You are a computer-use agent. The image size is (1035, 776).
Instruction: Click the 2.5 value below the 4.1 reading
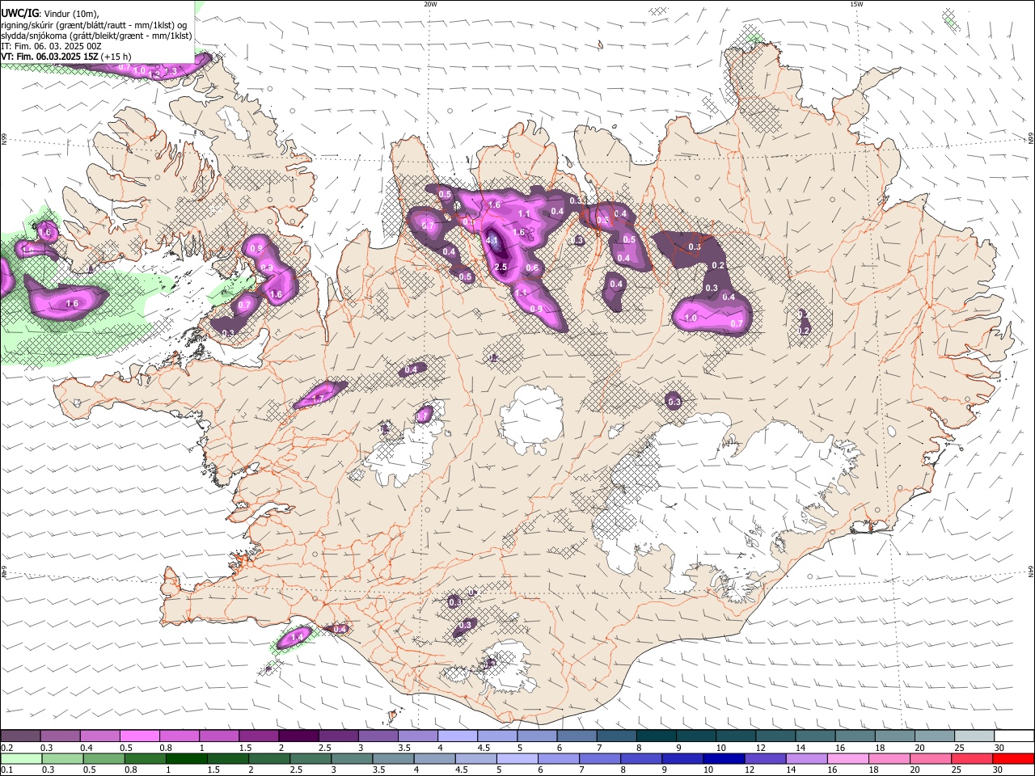[501, 268]
